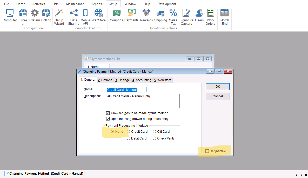Click the Changing Payment Method taskbar window tab
Viewport: 308px width, 178px height.
[44, 174]
